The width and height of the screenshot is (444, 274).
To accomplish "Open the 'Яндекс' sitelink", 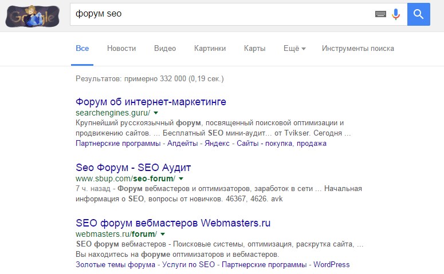I will coord(217,144).
